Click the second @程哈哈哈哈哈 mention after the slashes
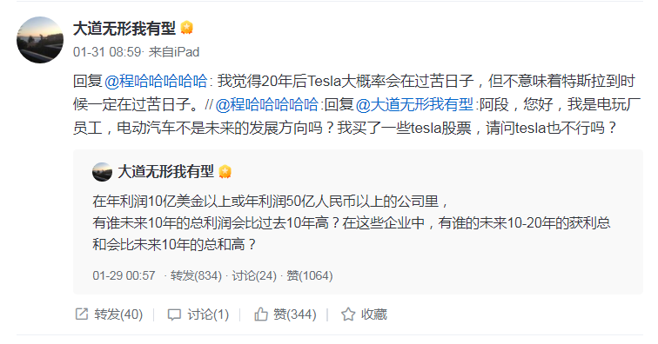This screenshot has height=344, width=658. (267, 104)
